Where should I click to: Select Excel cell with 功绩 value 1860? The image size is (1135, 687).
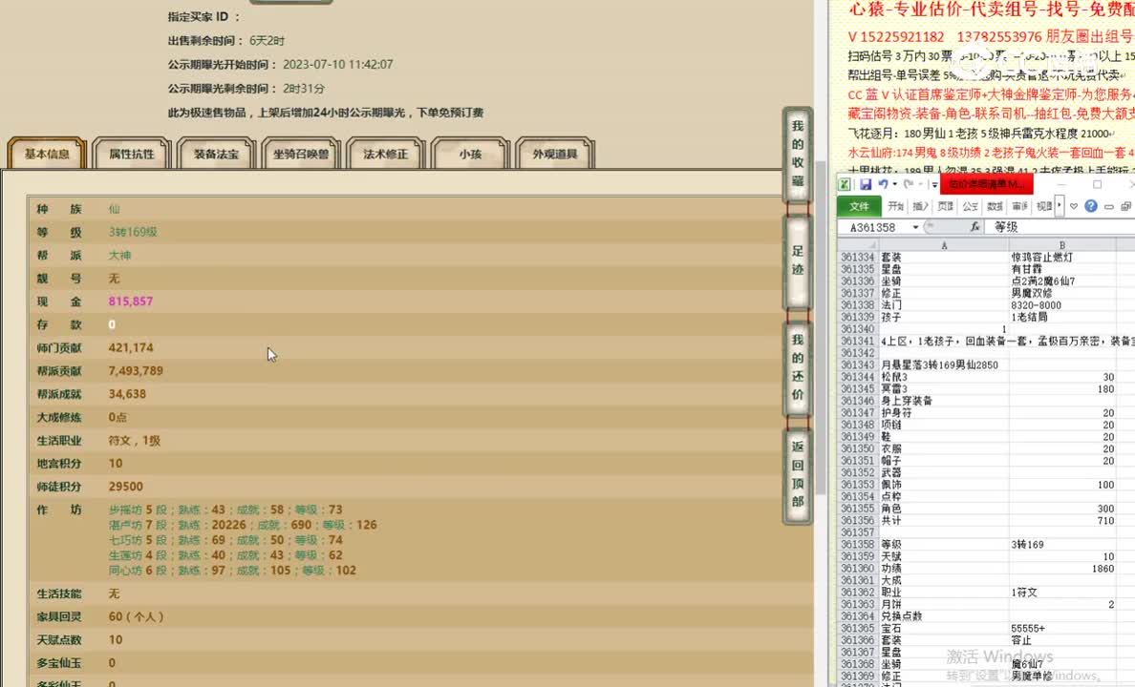(x=1061, y=569)
